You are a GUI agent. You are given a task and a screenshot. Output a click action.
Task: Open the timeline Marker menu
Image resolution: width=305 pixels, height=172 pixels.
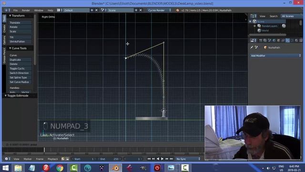point(28,159)
